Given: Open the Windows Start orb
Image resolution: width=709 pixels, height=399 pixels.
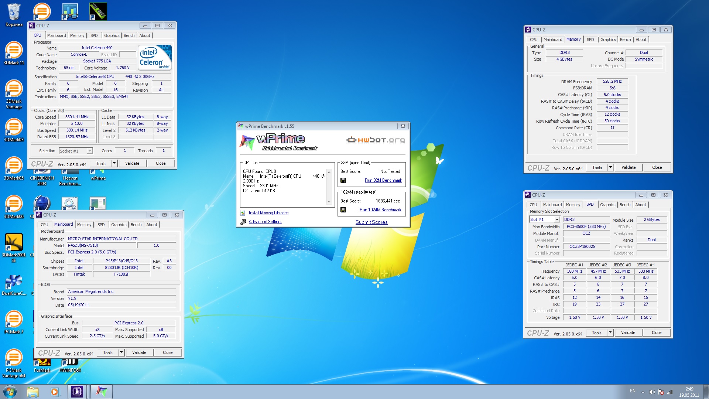Looking at the screenshot, I should (10, 392).
